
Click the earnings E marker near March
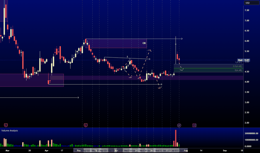6,125
